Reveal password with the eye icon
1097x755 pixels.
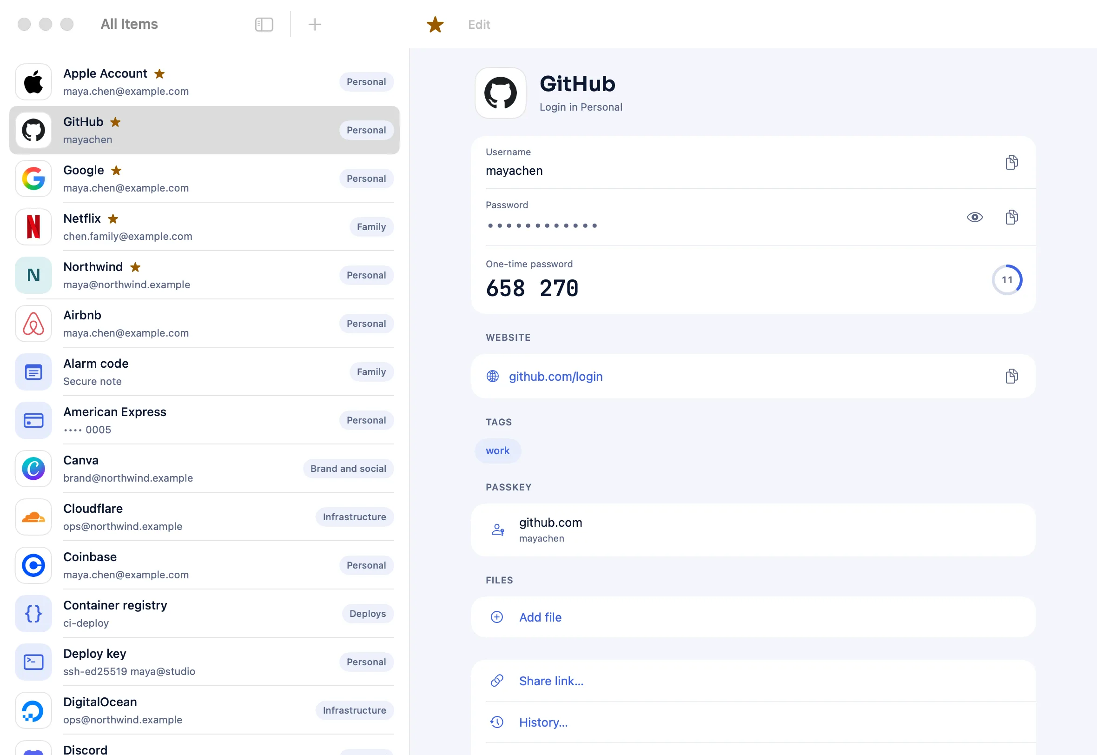point(975,217)
